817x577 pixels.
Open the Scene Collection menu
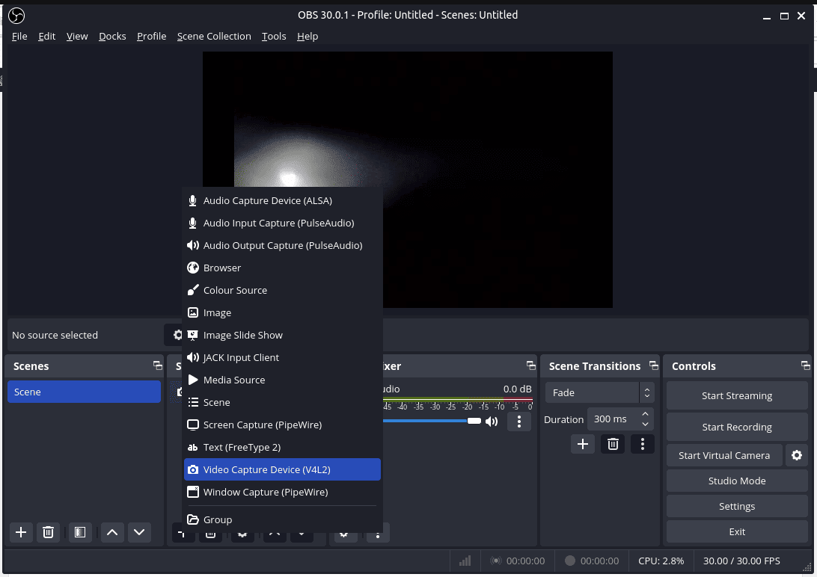click(214, 36)
